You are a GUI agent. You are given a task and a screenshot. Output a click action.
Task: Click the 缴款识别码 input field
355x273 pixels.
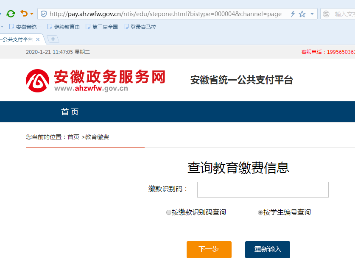(263, 189)
